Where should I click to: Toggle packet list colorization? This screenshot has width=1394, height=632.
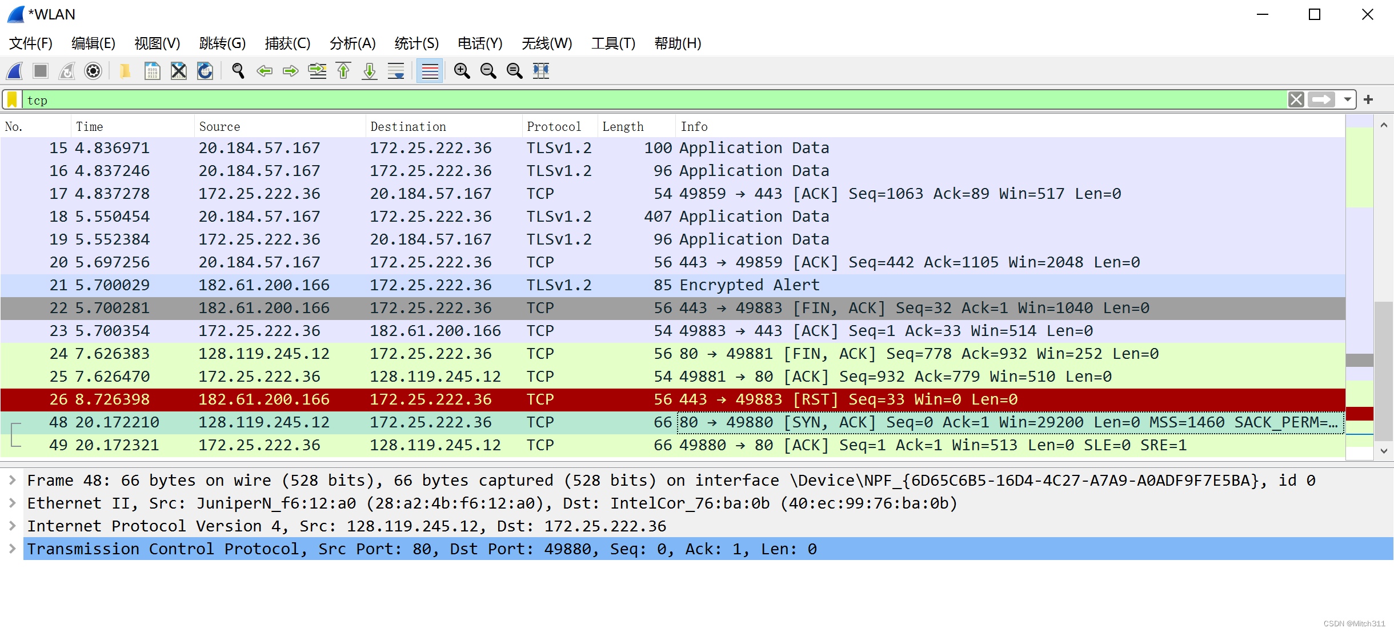point(430,71)
